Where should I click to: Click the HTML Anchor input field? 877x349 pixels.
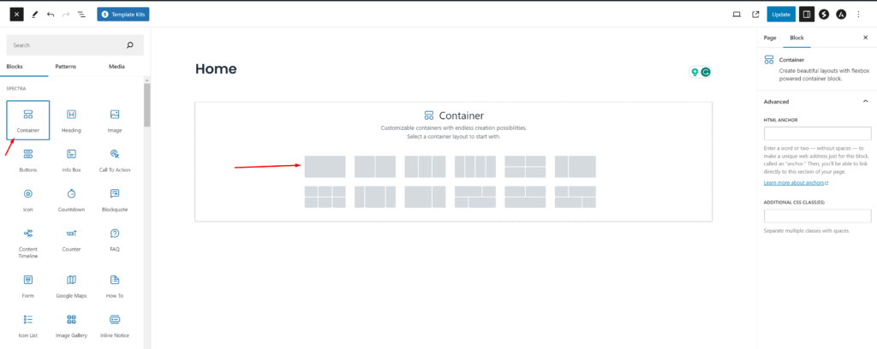click(x=817, y=133)
